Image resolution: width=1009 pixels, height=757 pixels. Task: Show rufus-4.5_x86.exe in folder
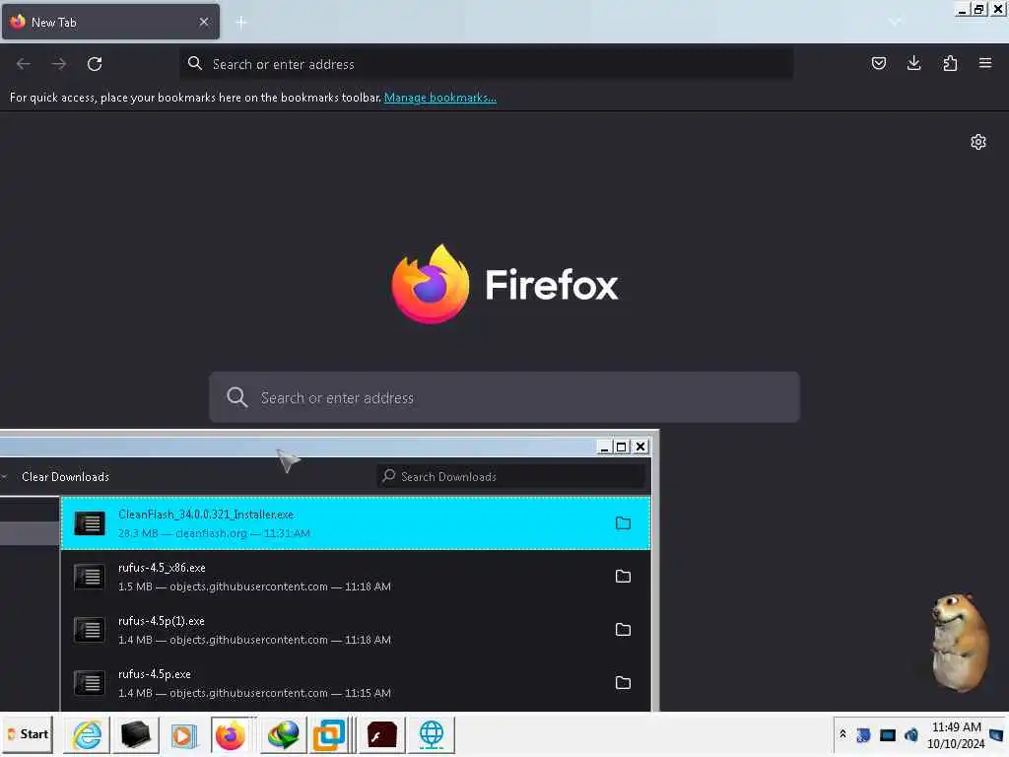pyautogui.click(x=623, y=576)
